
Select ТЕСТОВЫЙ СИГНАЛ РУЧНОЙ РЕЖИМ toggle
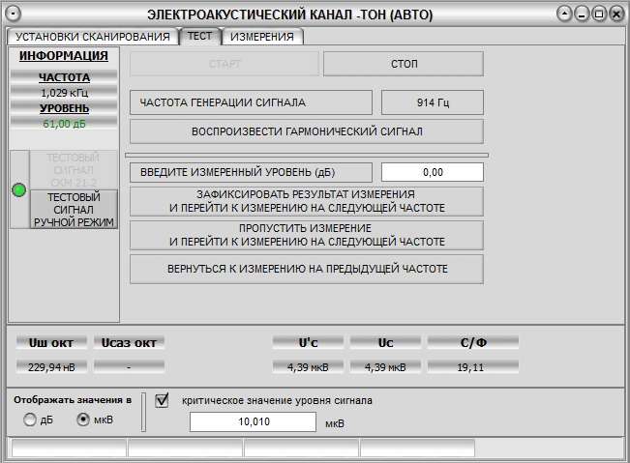74,209
